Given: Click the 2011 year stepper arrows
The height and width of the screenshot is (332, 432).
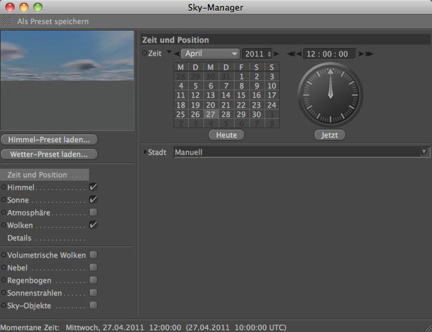Looking at the screenshot, I should point(269,54).
